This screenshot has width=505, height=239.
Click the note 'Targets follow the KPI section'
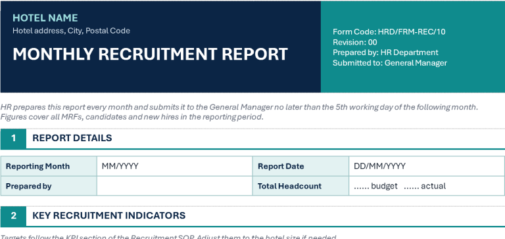tap(168, 237)
